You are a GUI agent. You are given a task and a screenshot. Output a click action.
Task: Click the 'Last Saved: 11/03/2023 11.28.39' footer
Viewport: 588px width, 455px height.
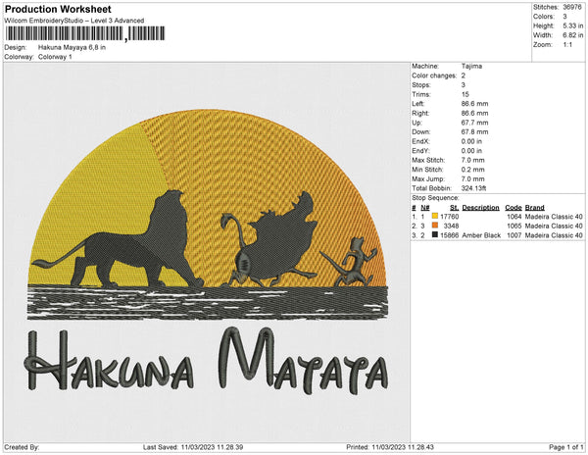(x=193, y=447)
